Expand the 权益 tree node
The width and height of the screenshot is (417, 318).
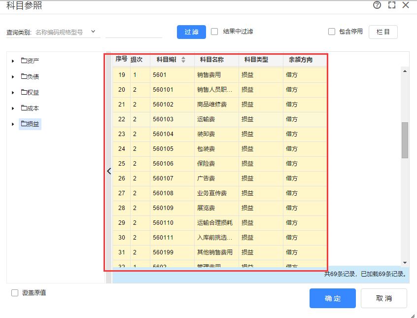point(13,93)
